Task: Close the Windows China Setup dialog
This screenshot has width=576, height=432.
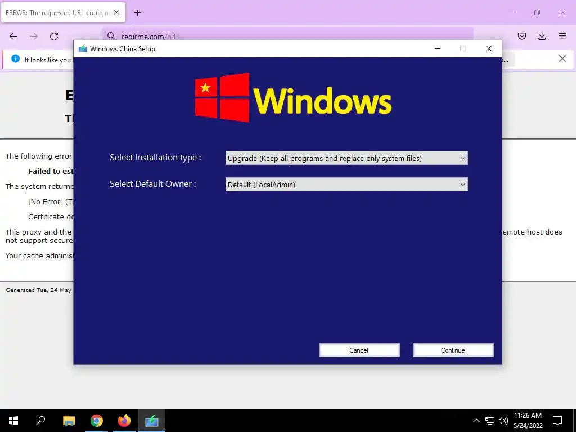Action: pos(489,48)
